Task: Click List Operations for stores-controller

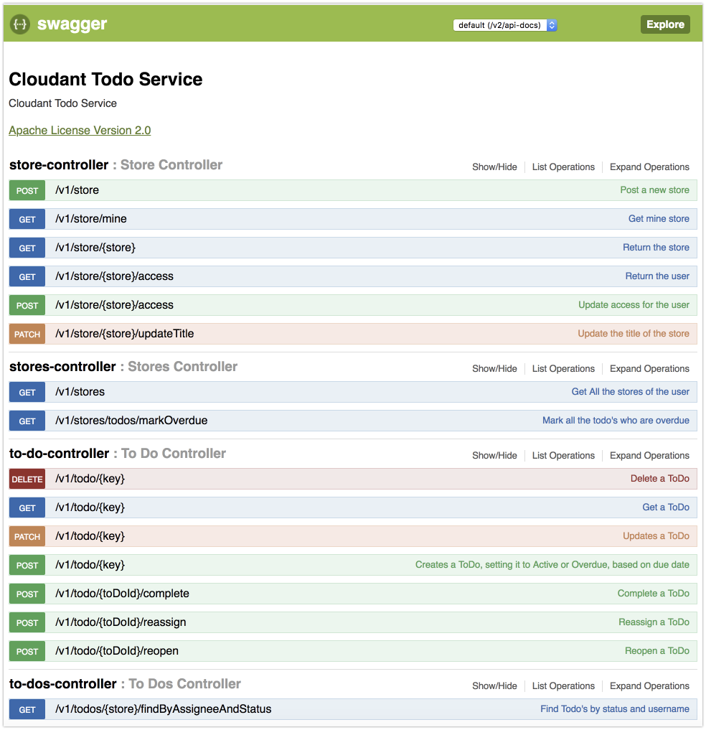Action: pos(563,369)
